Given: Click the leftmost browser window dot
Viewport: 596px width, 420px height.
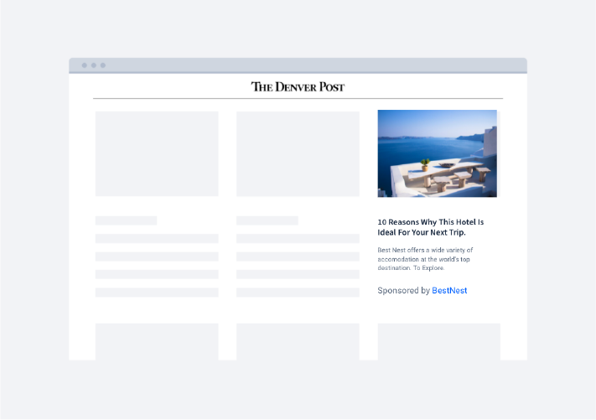Looking at the screenshot, I should point(84,65).
